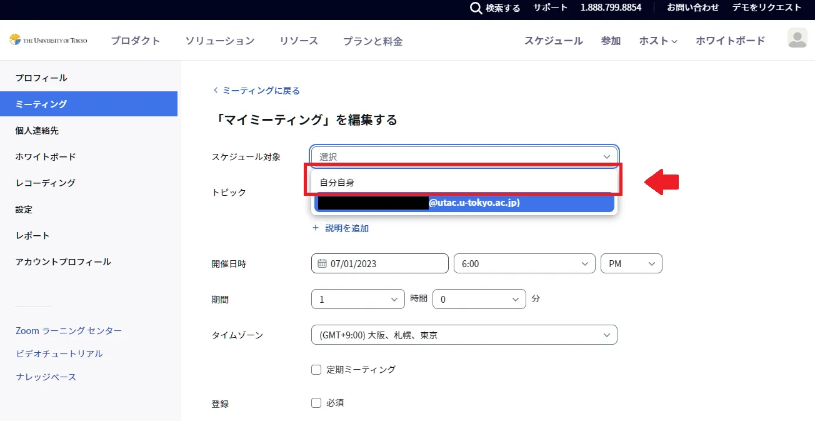The width and height of the screenshot is (815, 421).
Task: Click the University of Tokyo logo
Action: 49,40
